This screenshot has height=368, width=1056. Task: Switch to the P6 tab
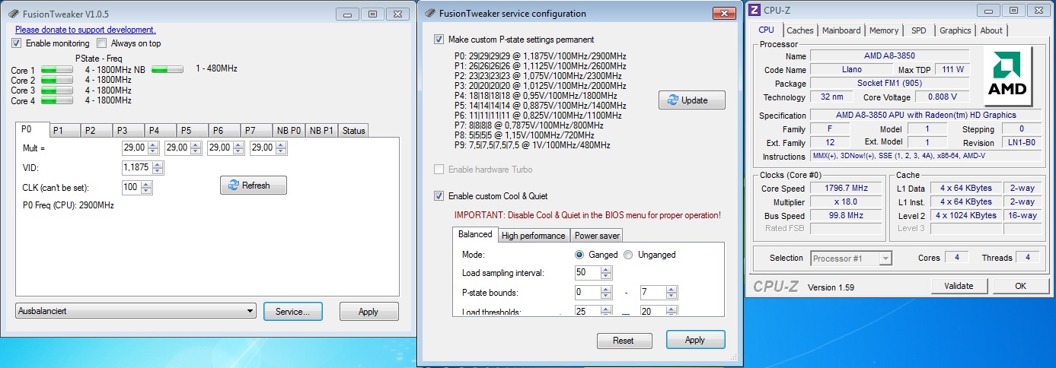tap(224, 131)
